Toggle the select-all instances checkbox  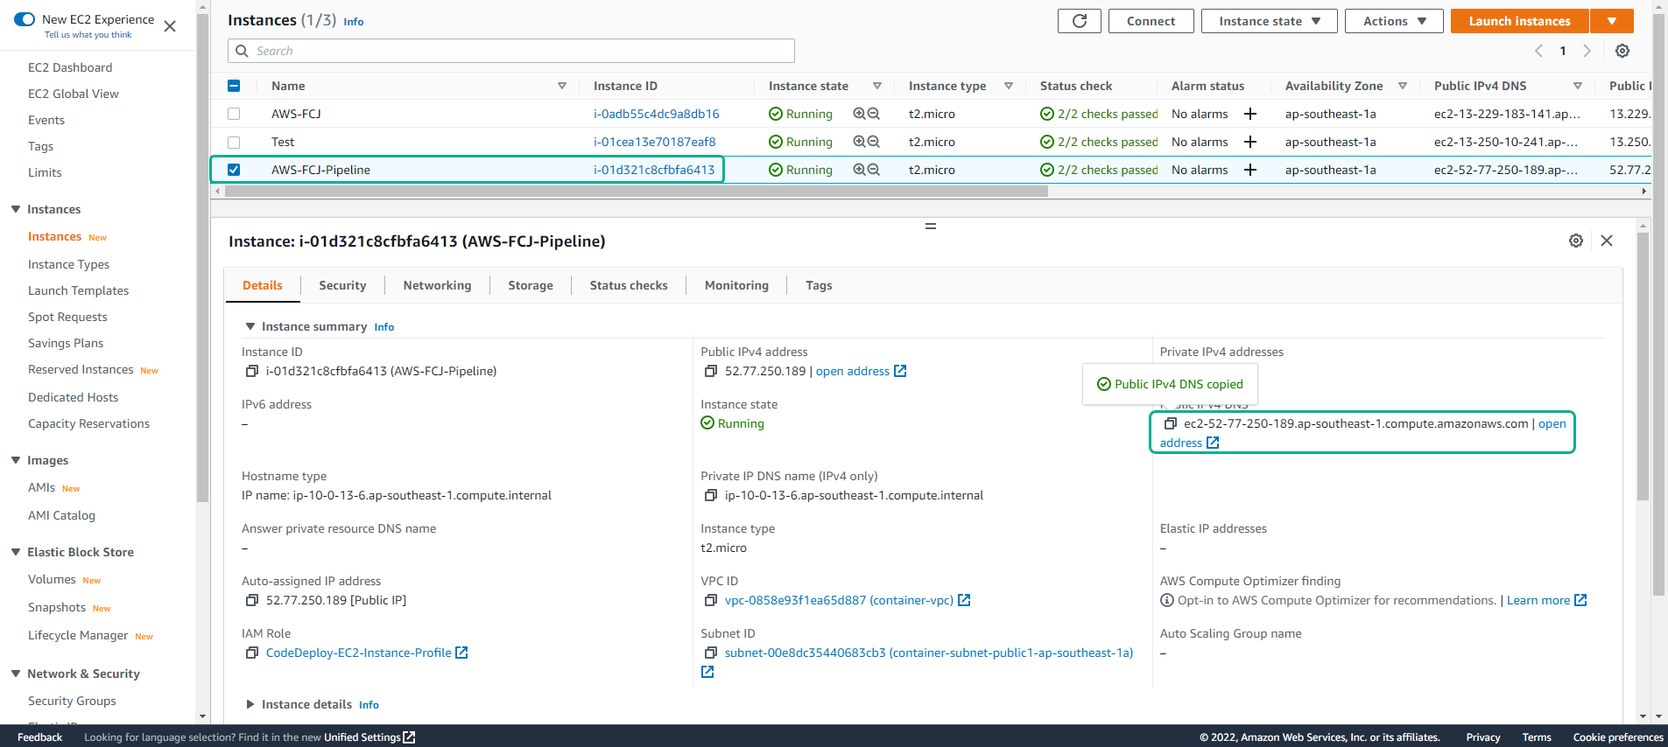(x=234, y=86)
